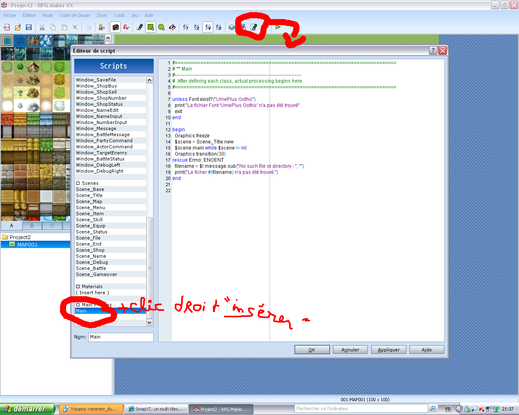The height and width of the screenshot is (415, 519).
Task: Click the Copy toolbar icon
Action: pos(53,27)
